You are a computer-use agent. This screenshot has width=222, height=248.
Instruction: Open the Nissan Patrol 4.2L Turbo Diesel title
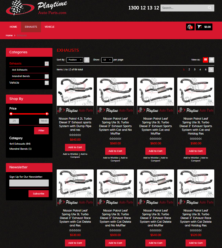[x=75, y=124]
